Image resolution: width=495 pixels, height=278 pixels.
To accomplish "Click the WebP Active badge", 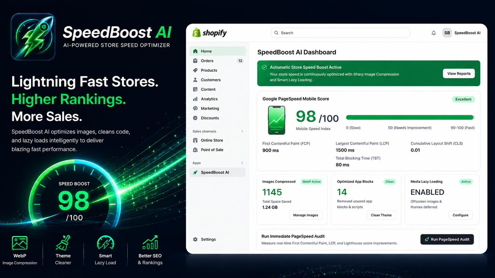I will click(312, 182).
